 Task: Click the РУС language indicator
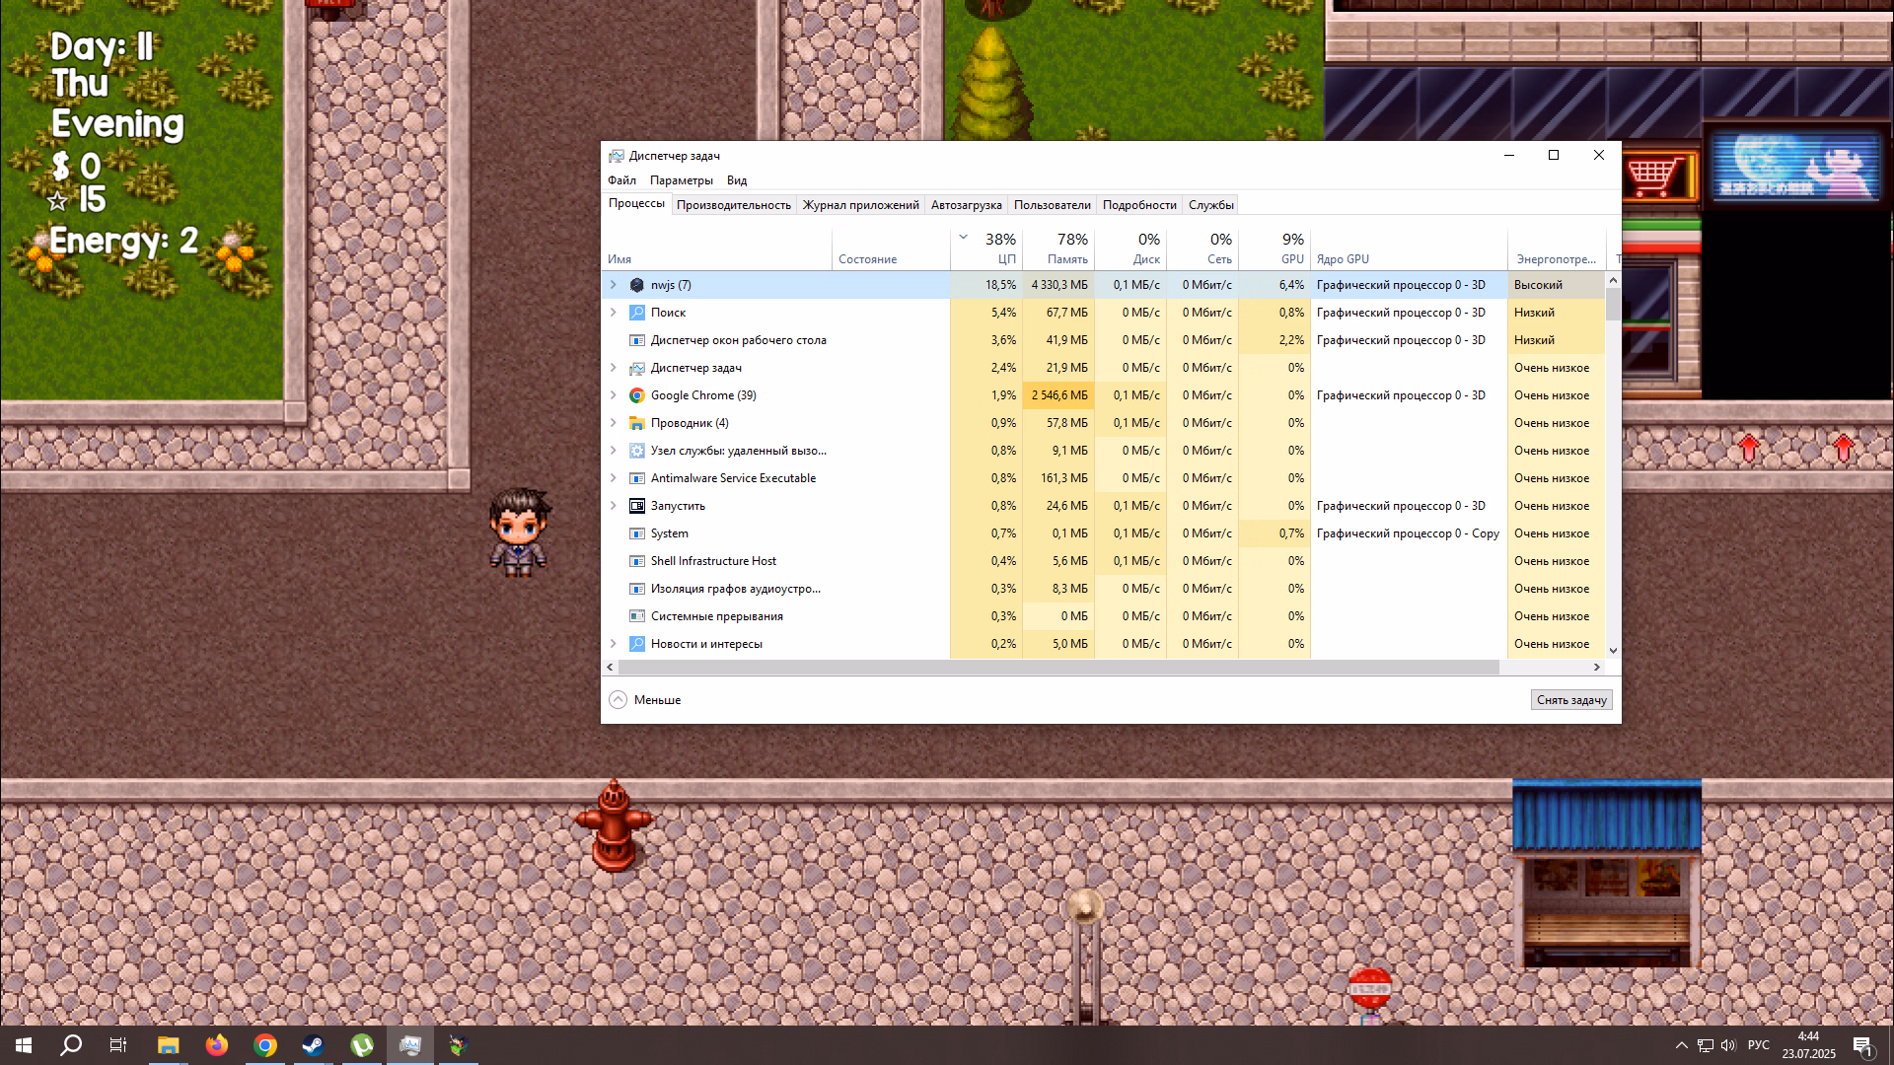point(1758,1045)
